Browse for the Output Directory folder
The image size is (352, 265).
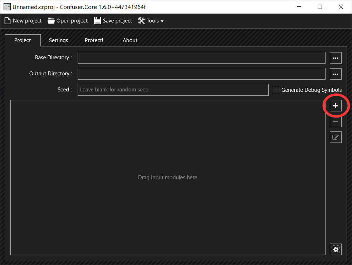point(336,74)
